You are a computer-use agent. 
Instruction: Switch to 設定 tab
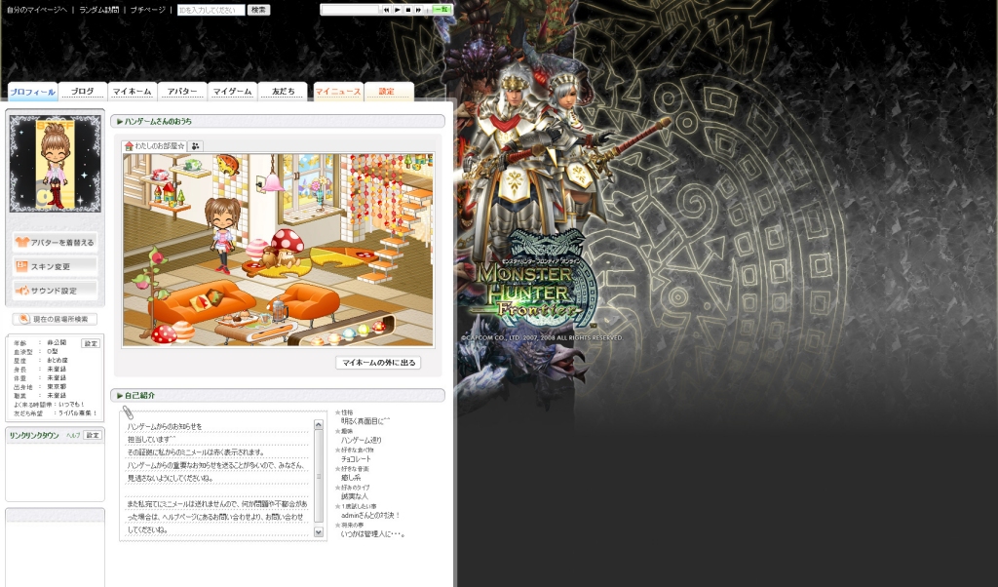388,92
